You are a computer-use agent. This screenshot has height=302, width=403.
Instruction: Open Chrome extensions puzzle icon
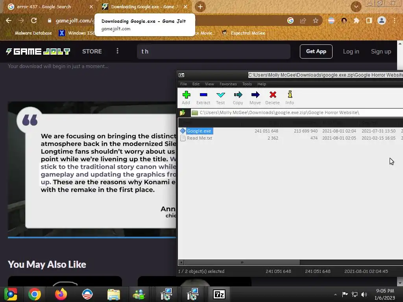(x=357, y=20)
